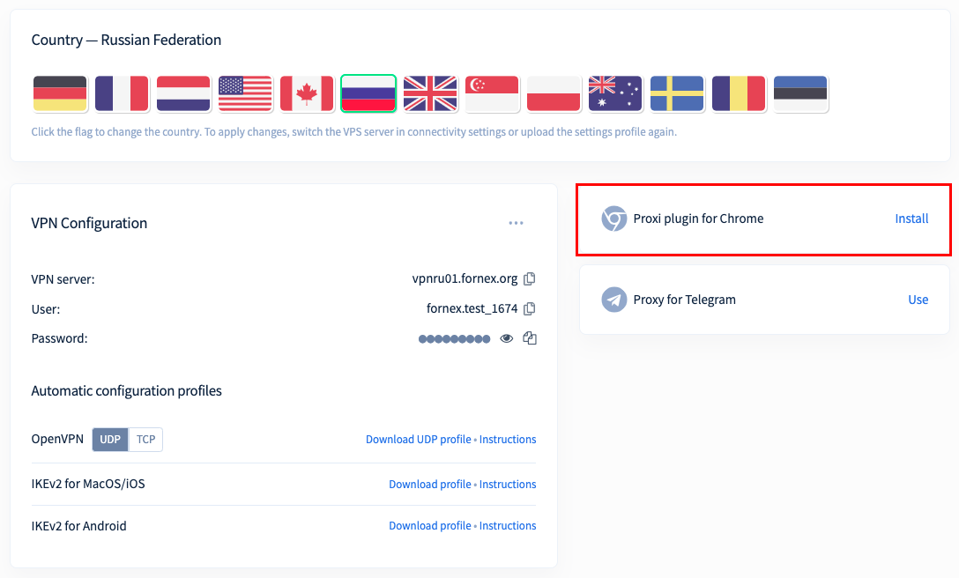Install the Proxi plugin for Chrome
Viewport: 959px width, 578px height.
[x=911, y=219]
